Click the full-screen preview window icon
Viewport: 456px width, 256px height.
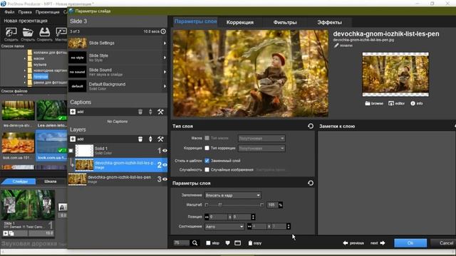click(237, 243)
